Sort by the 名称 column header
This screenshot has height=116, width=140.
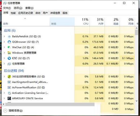coord(26,22)
